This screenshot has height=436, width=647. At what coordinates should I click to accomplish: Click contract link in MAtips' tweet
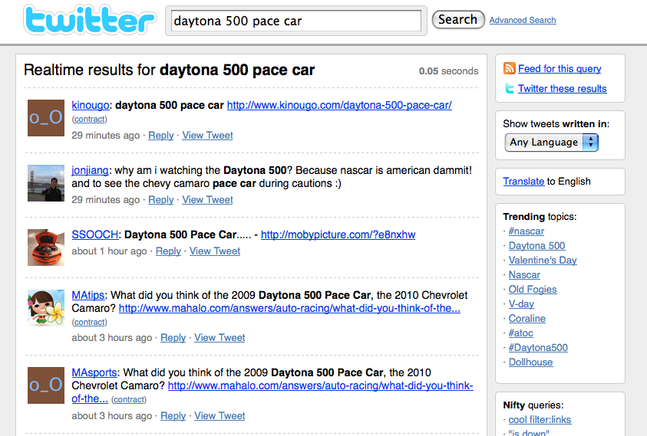click(x=90, y=323)
